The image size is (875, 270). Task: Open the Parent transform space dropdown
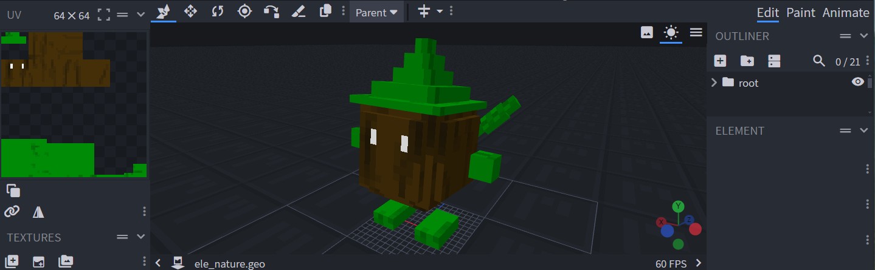point(376,12)
